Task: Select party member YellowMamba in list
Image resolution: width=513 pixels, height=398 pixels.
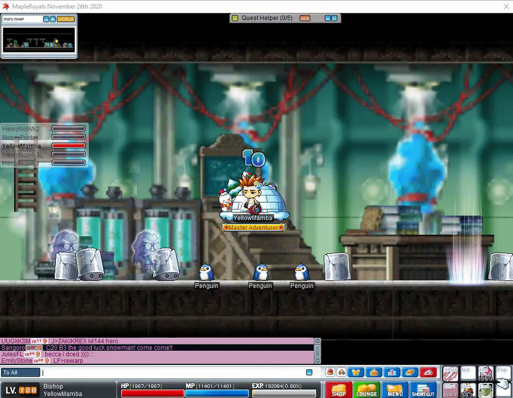Action: coord(22,146)
